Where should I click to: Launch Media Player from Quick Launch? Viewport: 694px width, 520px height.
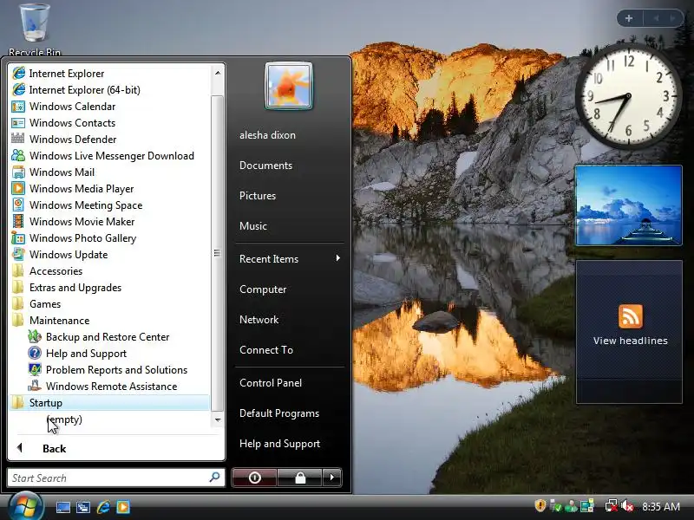[123, 507]
